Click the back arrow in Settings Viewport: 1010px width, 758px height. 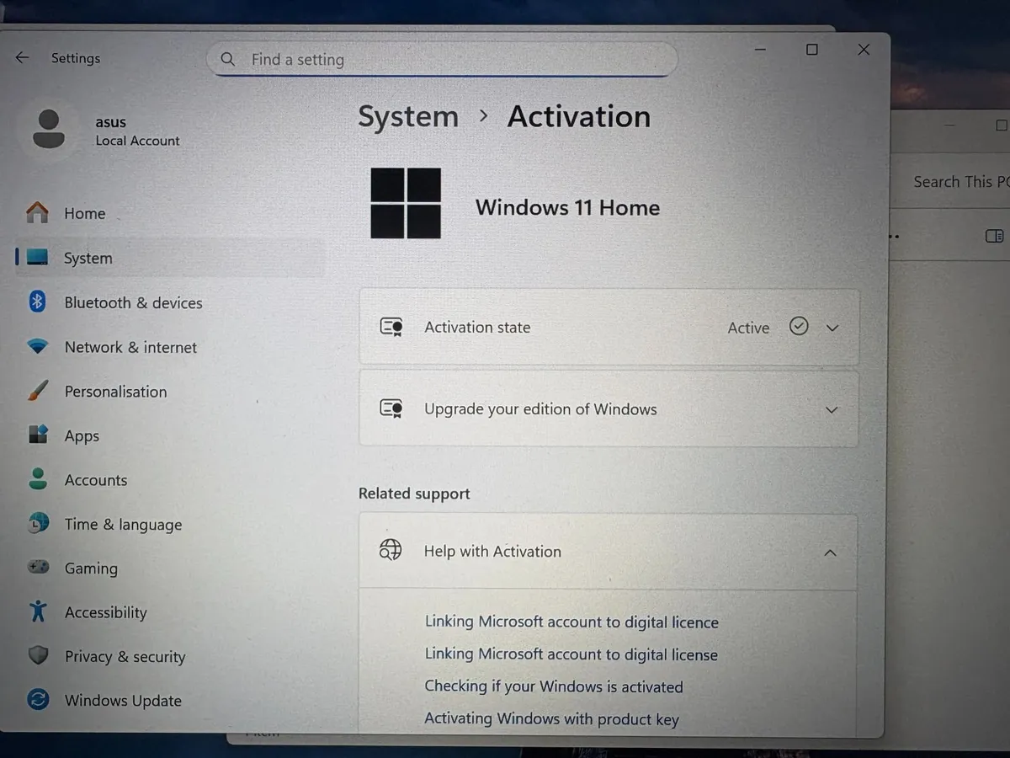coord(22,57)
